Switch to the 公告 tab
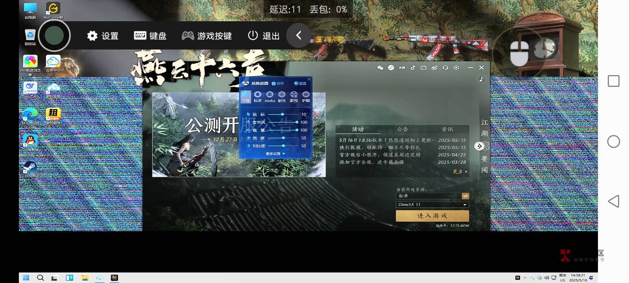Viewport: 629px width, 283px height. 403,129
